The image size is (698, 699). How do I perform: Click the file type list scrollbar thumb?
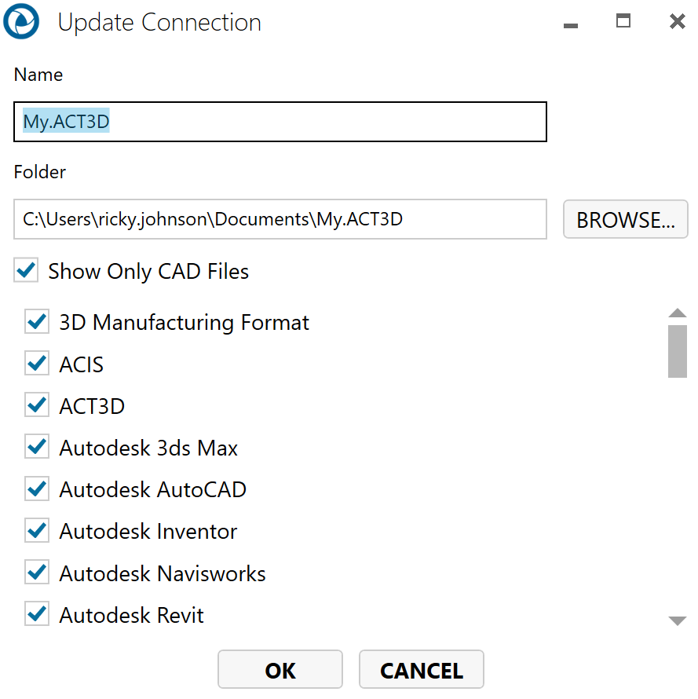(677, 351)
